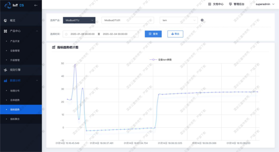This screenshot has width=279, height=152.
Task: Click the 导出 export button
Action: point(175,34)
